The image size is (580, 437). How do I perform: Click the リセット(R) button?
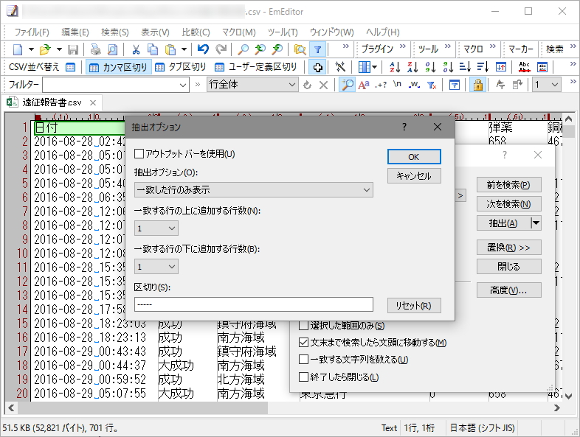tap(414, 306)
